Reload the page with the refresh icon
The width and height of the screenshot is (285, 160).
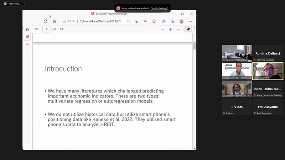(x=46, y=21)
